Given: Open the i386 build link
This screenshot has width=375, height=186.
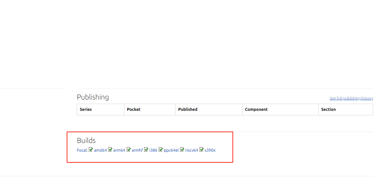Looking at the screenshot, I should [153, 150].
